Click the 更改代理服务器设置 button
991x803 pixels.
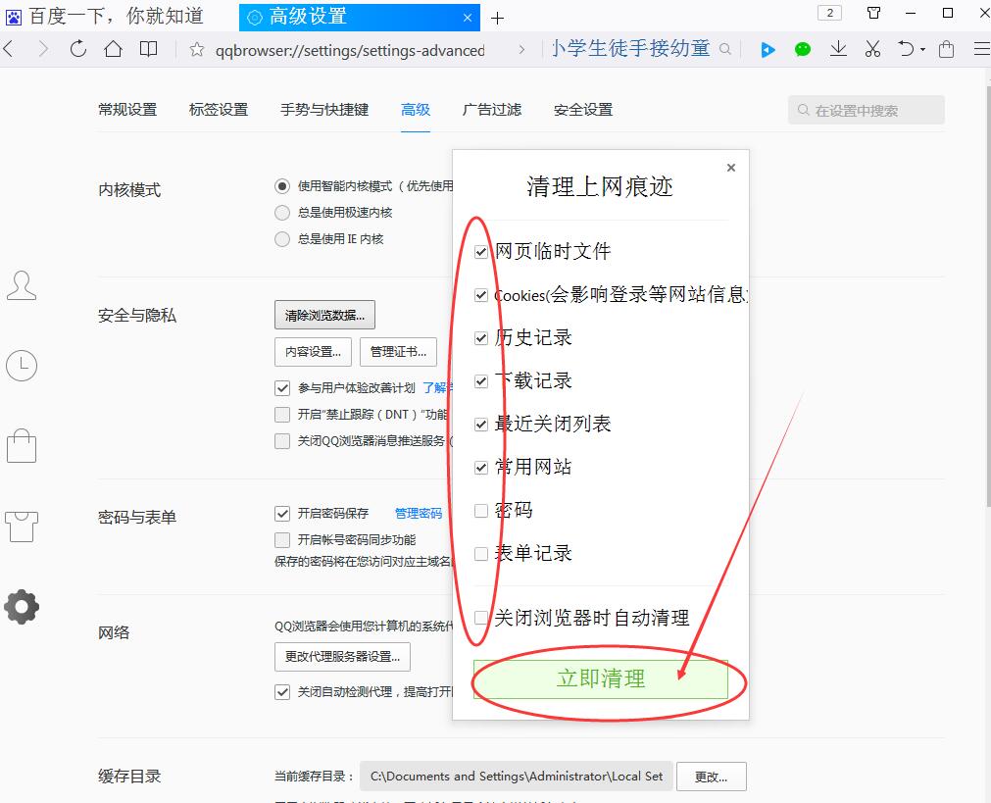coord(342,656)
